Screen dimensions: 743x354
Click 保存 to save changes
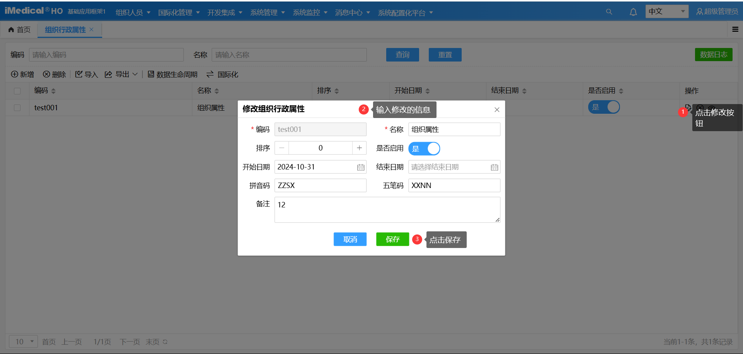pyautogui.click(x=393, y=239)
